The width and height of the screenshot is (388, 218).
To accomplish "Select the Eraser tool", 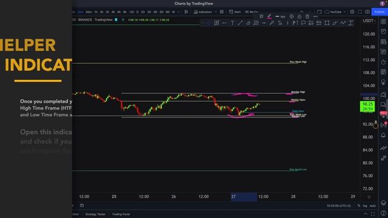I will (248, 23).
